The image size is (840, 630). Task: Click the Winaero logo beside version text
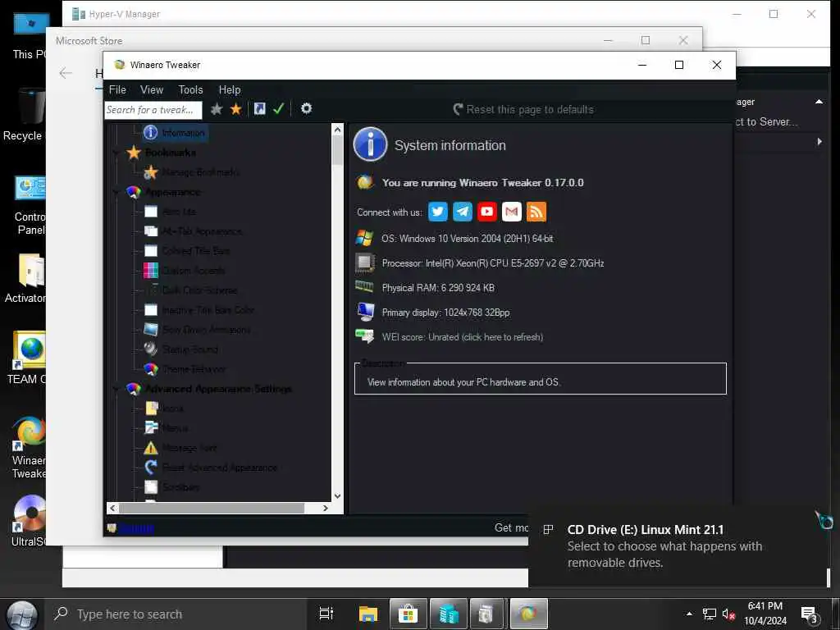[365, 182]
